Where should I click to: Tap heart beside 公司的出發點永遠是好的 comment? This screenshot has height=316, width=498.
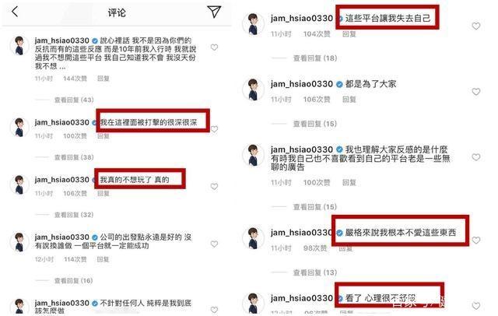pyautogui.click(x=215, y=244)
